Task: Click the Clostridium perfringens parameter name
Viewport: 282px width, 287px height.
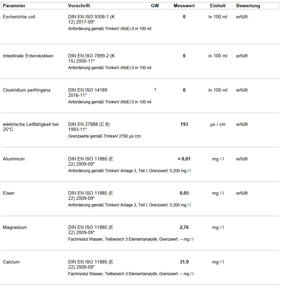Action: point(27,90)
